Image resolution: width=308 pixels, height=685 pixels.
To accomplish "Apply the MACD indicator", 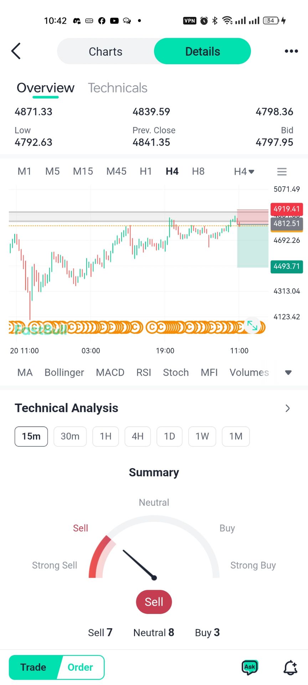I will pos(110,372).
